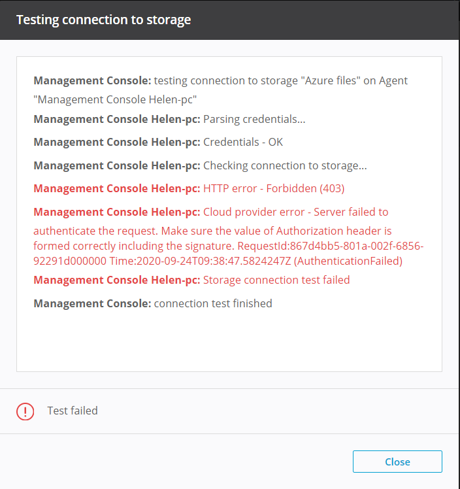Select the "Credentials - OK" log line
Image resolution: width=460 pixels, height=489 pixels.
tap(243, 143)
